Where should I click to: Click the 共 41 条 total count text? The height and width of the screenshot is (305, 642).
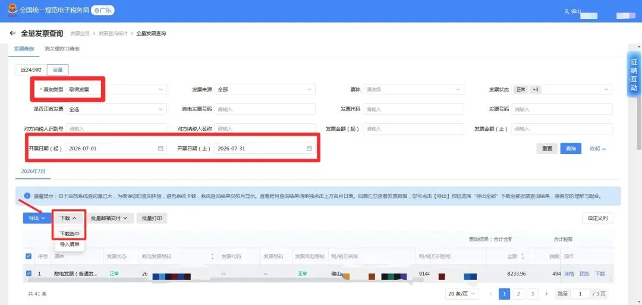click(37, 294)
